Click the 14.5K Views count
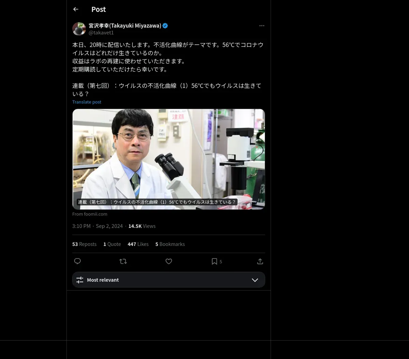409x359 pixels. (142, 226)
